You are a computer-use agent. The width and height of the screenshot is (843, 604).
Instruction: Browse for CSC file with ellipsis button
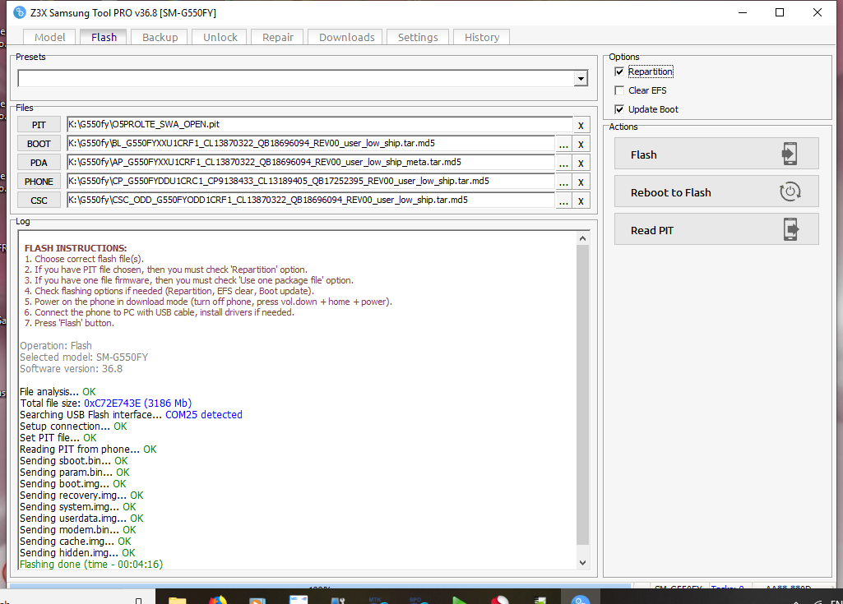pyautogui.click(x=563, y=201)
